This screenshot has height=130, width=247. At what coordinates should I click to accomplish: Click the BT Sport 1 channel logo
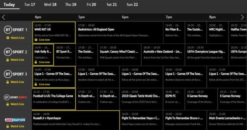pyautogui.click(x=15, y=30)
